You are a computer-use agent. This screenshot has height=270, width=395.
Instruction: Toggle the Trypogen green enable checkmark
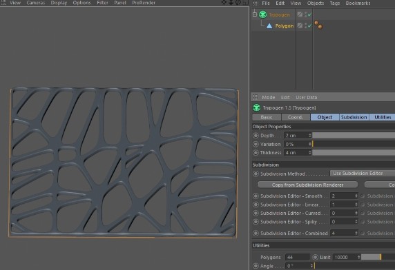[309, 14]
